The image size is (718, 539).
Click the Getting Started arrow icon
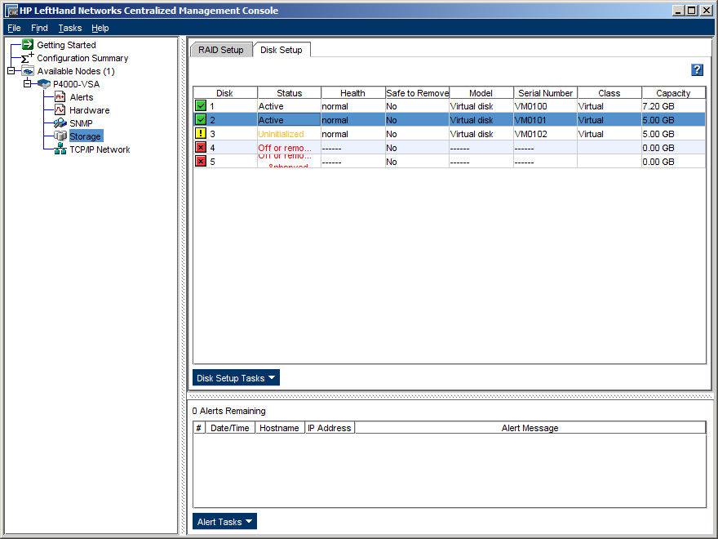28,45
